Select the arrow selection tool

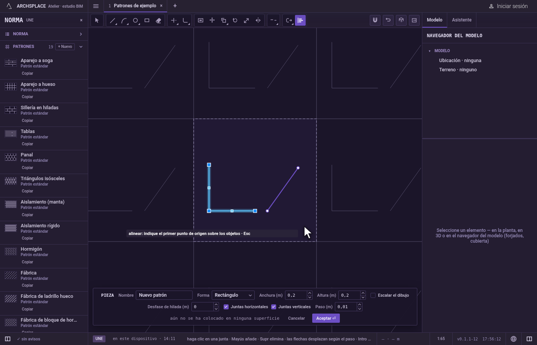pyautogui.click(x=97, y=20)
